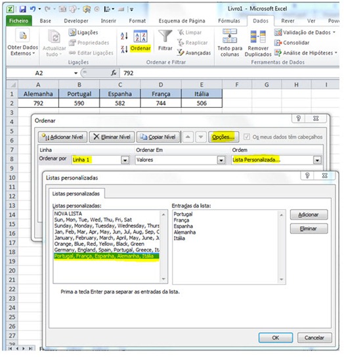
Task: Select the Portugal, França, Espanha list
Action: pos(106,256)
